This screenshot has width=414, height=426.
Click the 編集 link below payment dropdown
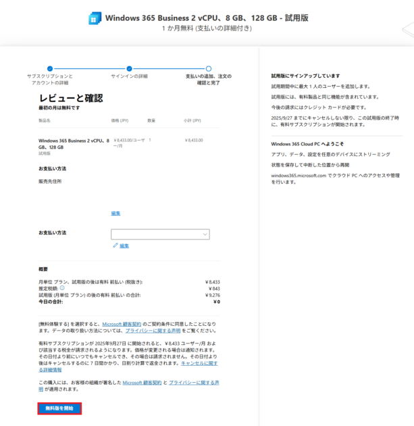click(x=124, y=245)
